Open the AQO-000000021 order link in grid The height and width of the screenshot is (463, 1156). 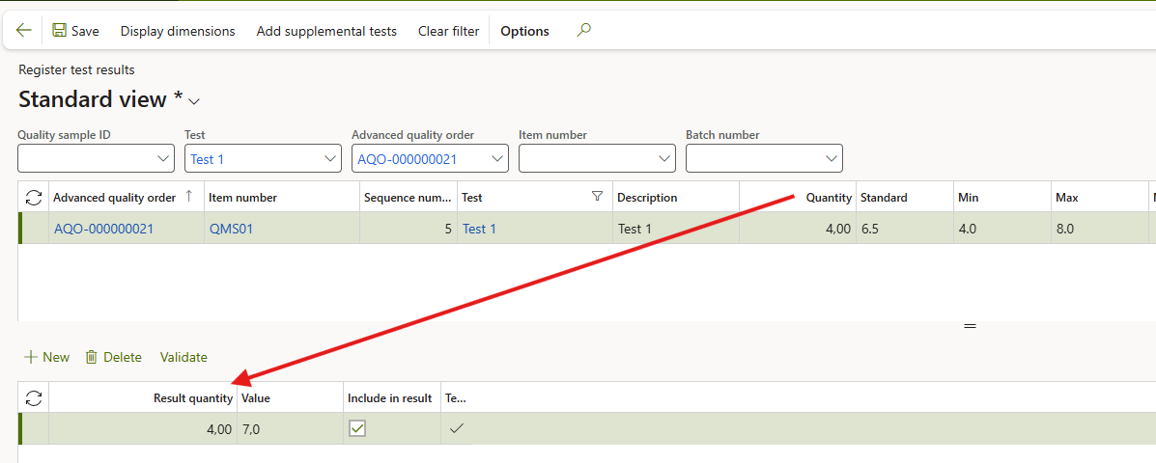pyautogui.click(x=103, y=229)
